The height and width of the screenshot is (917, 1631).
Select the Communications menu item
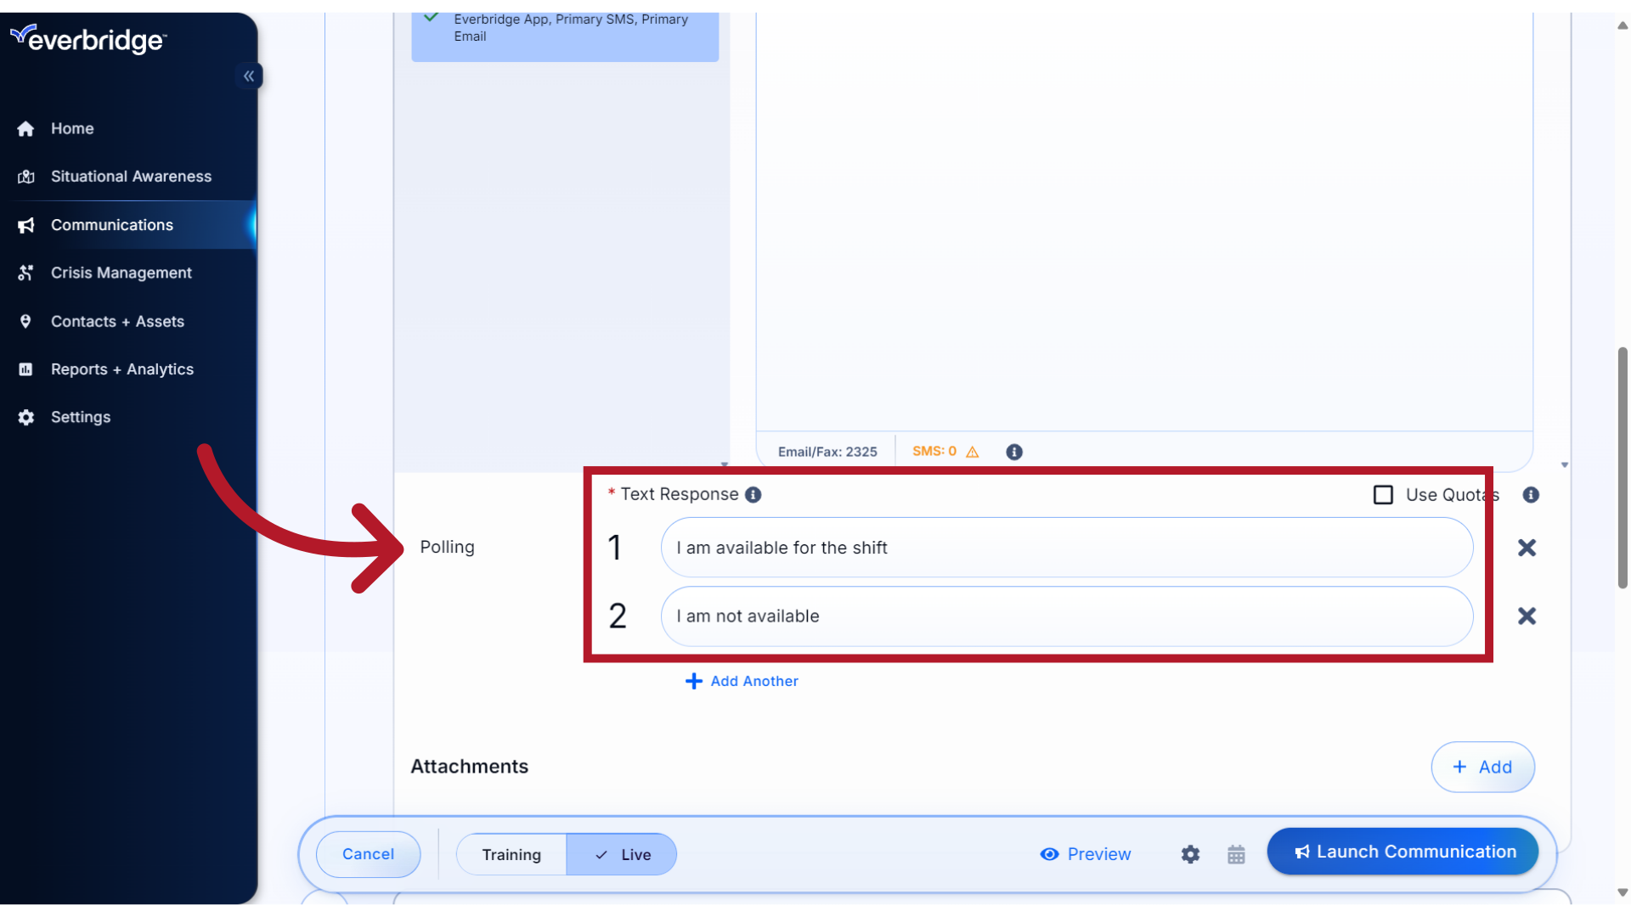coord(111,224)
